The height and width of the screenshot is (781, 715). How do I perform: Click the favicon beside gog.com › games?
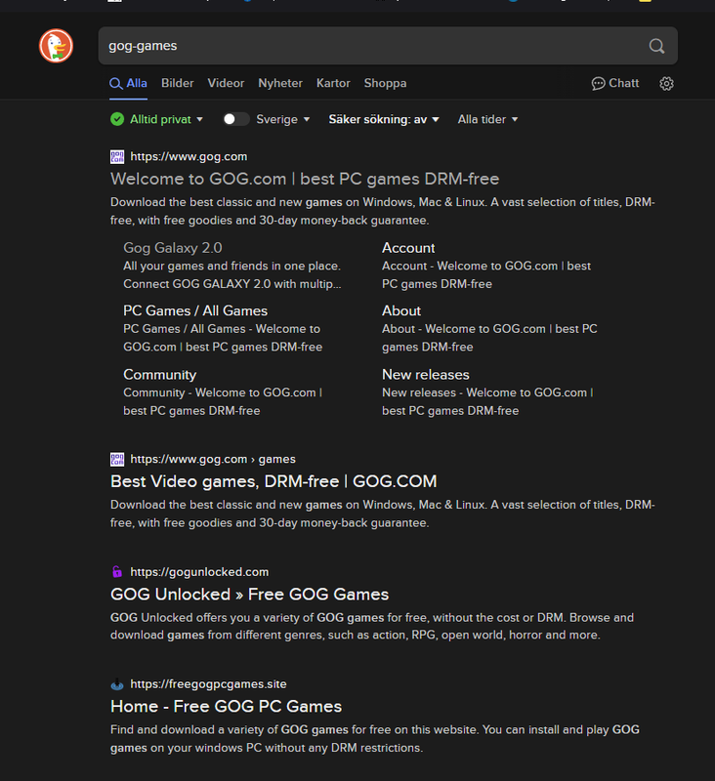coord(117,459)
